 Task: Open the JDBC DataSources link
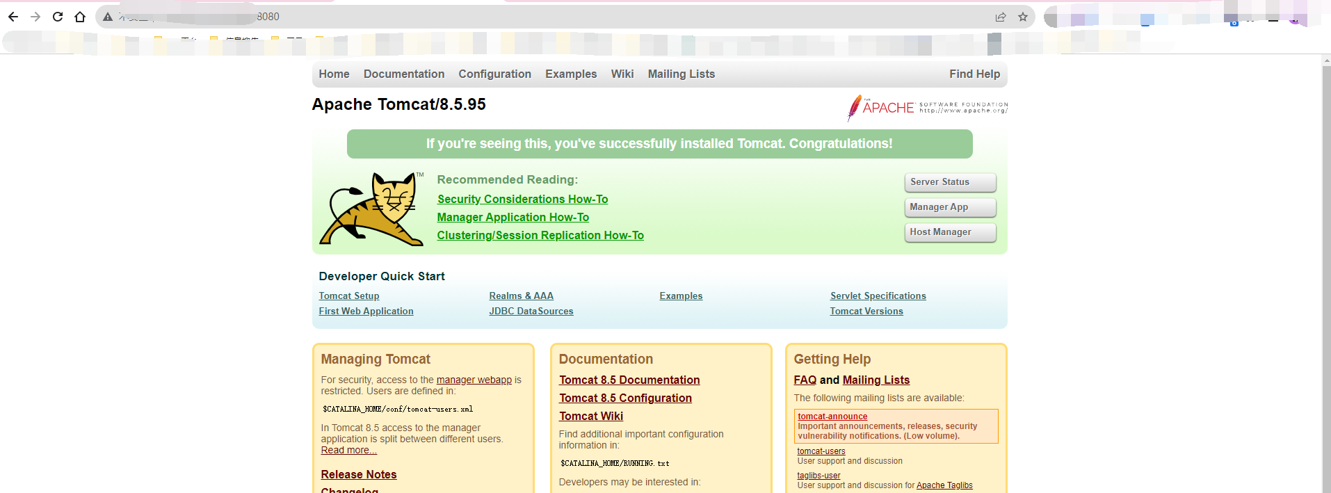[531, 311]
